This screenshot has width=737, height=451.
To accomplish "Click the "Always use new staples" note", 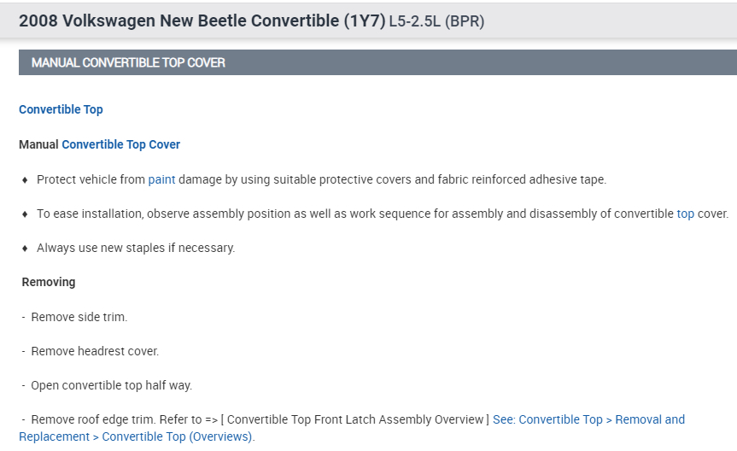I will pos(135,248).
